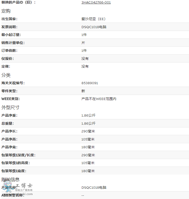Select 1.86公斤 in the 总重量 row

[x=88, y=123]
